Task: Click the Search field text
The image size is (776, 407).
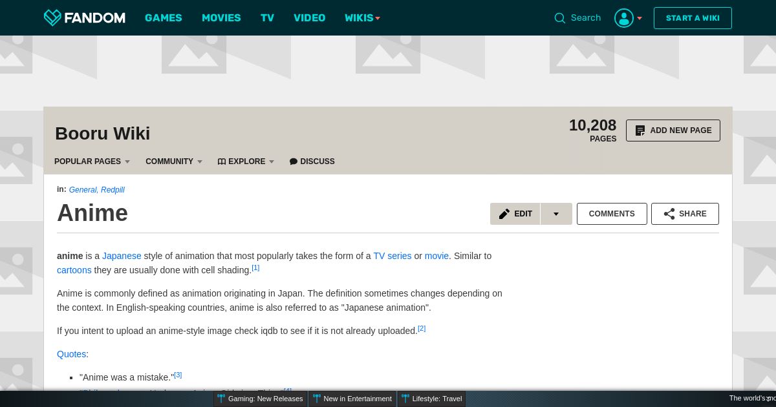Action: (x=586, y=18)
